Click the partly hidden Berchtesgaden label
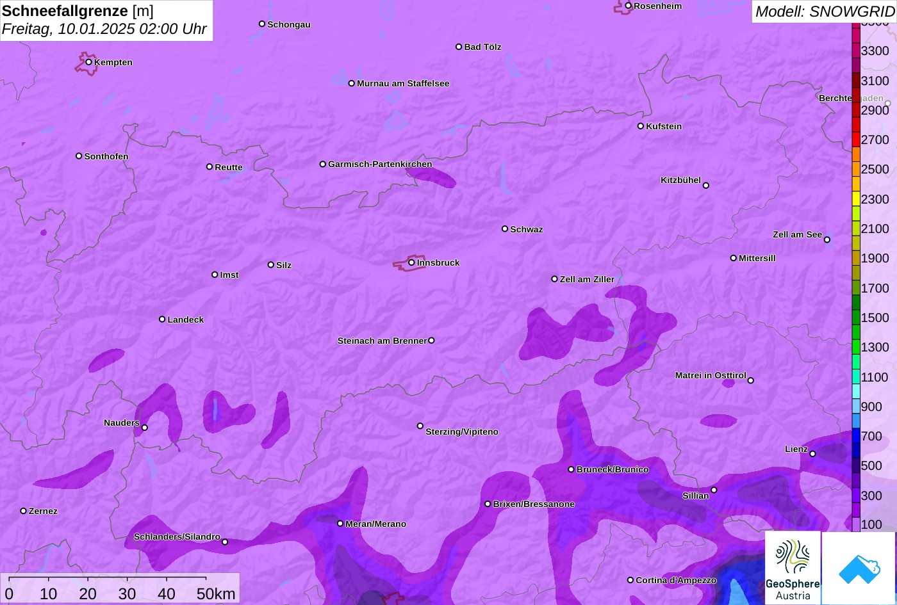 [x=851, y=99]
